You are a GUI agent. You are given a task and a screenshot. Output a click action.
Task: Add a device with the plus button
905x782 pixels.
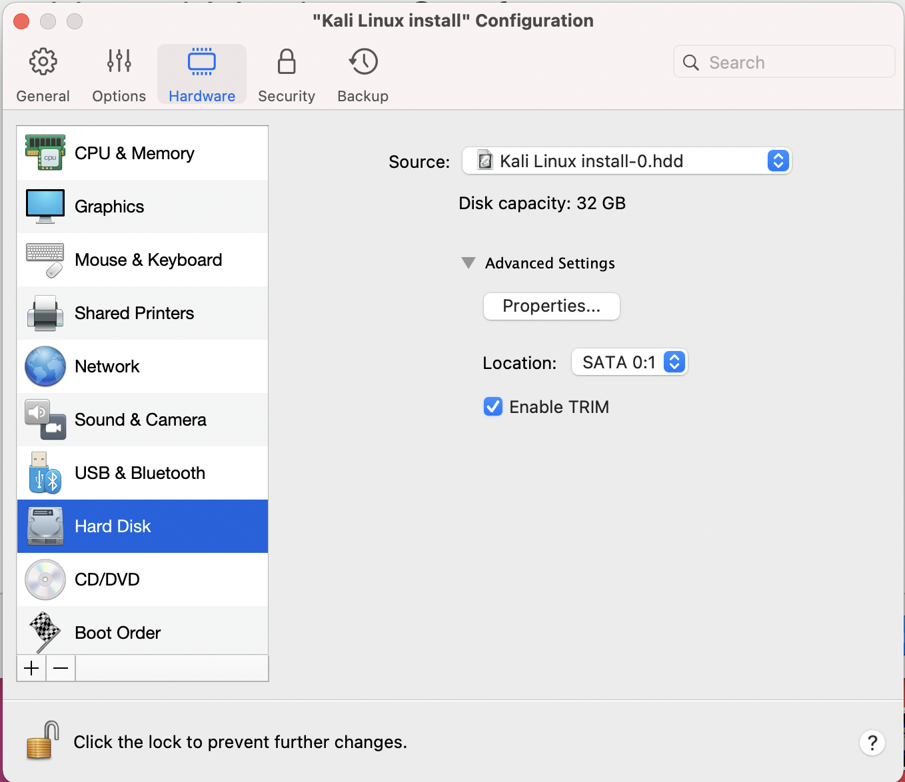[x=31, y=668]
